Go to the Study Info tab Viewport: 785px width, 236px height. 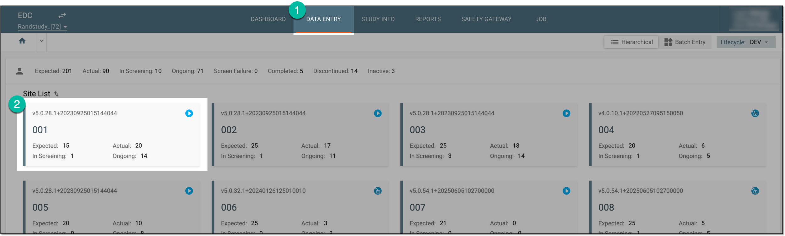click(378, 19)
